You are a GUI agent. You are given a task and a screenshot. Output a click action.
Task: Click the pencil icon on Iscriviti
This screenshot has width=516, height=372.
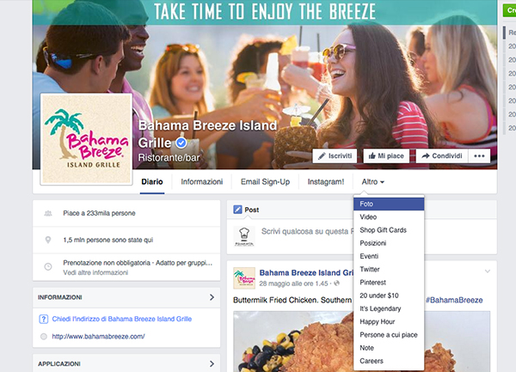(x=322, y=156)
